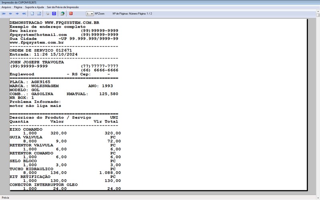Viewport: 320px width, 200px height.
Task: Click the EIXO COMANDO item line
Action: click(x=26, y=129)
